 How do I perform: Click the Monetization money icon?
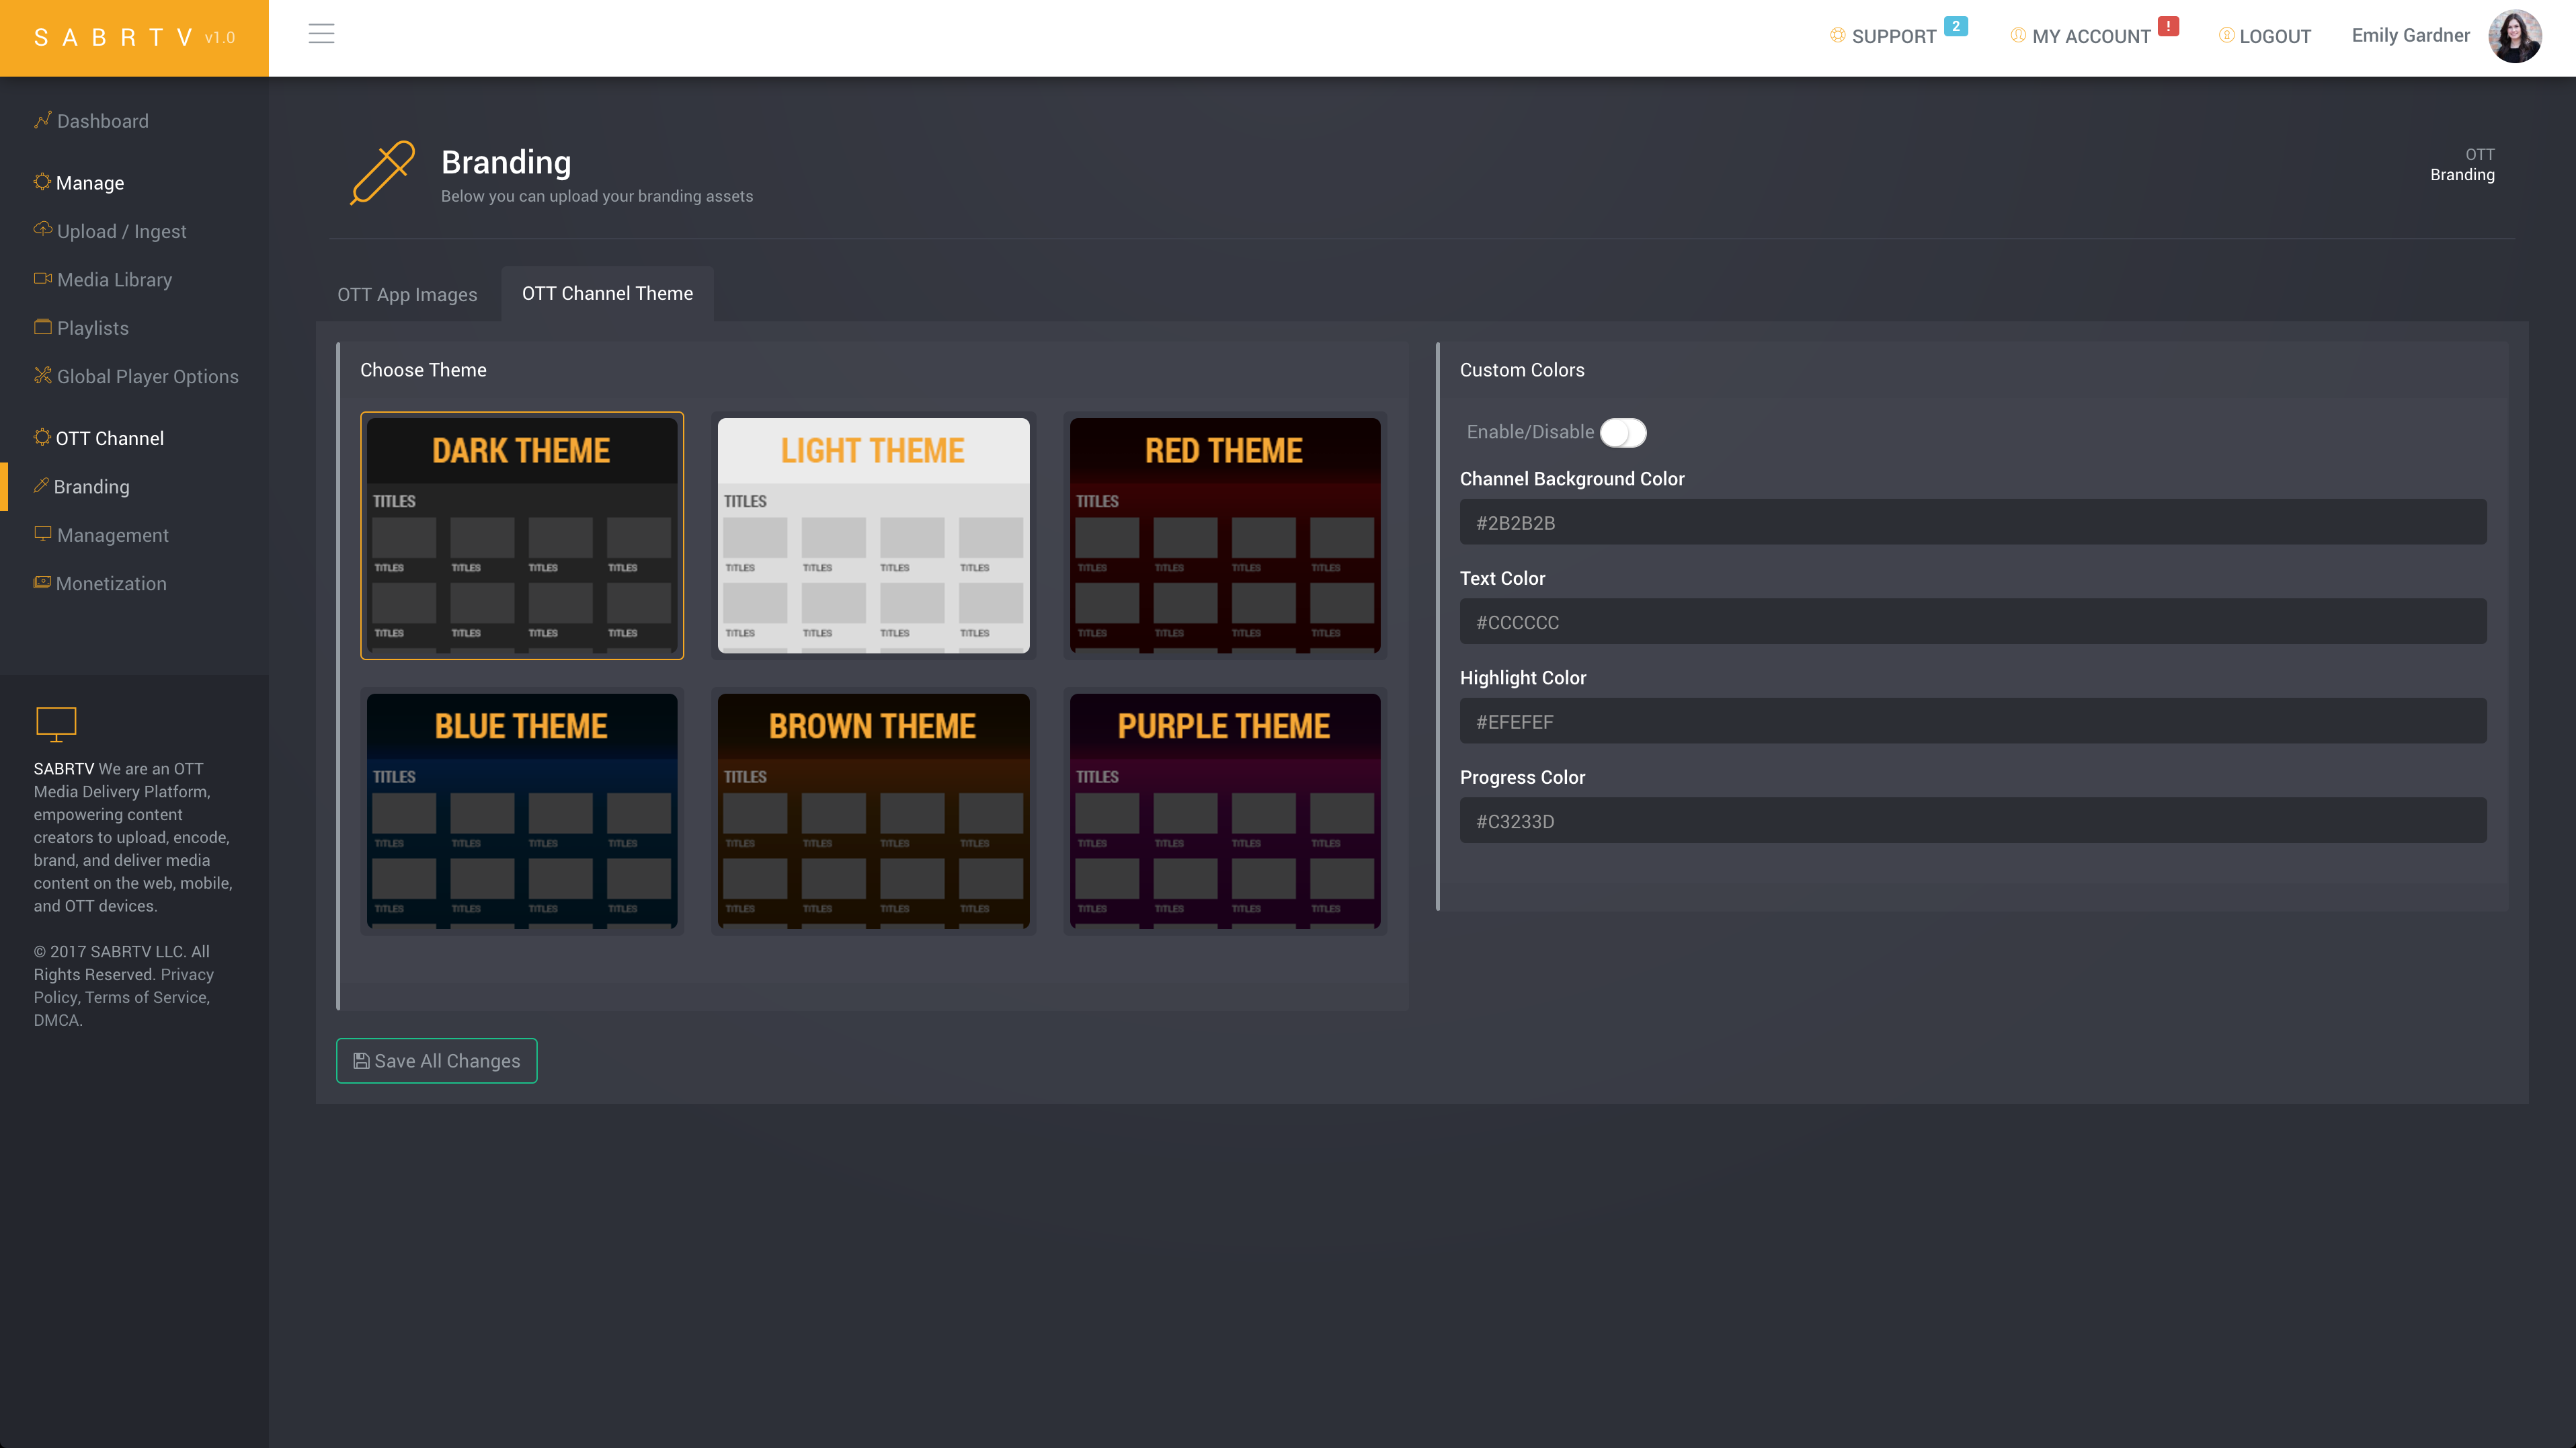point(42,582)
